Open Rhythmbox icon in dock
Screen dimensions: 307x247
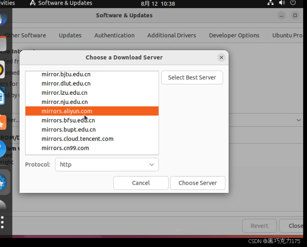click(x=2, y=70)
